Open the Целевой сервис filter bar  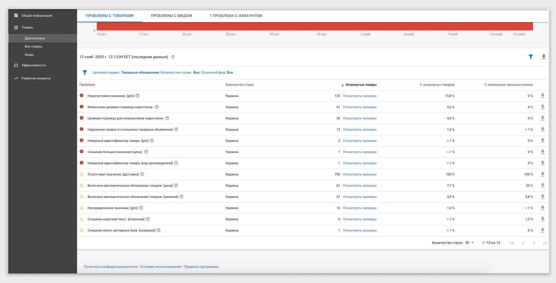click(162, 72)
